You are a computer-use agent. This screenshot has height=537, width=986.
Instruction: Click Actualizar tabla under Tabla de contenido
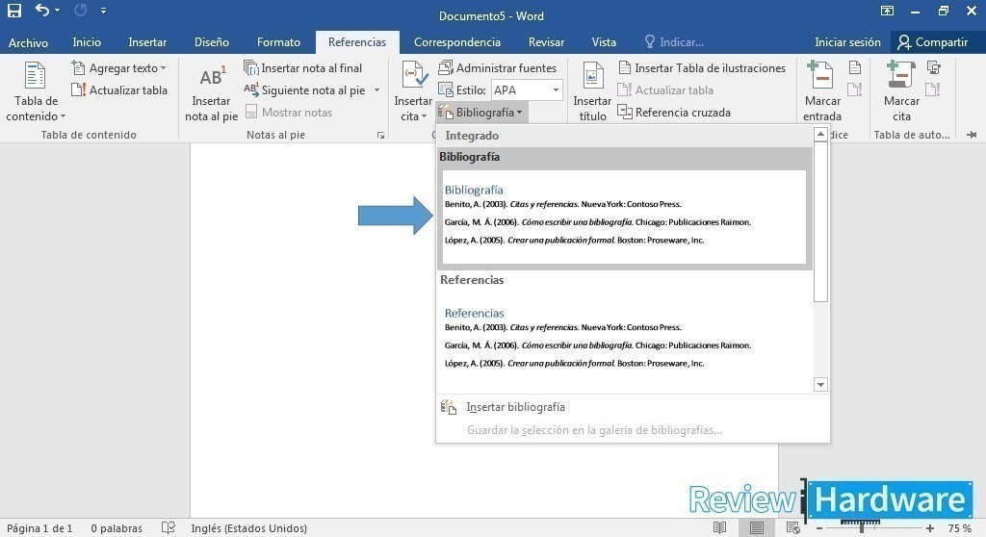tap(118, 89)
